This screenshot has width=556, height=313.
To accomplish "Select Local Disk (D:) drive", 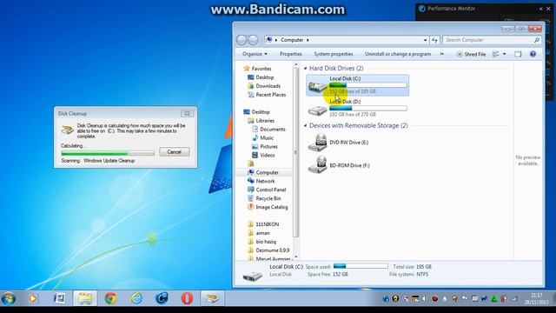I will pyautogui.click(x=357, y=108).
